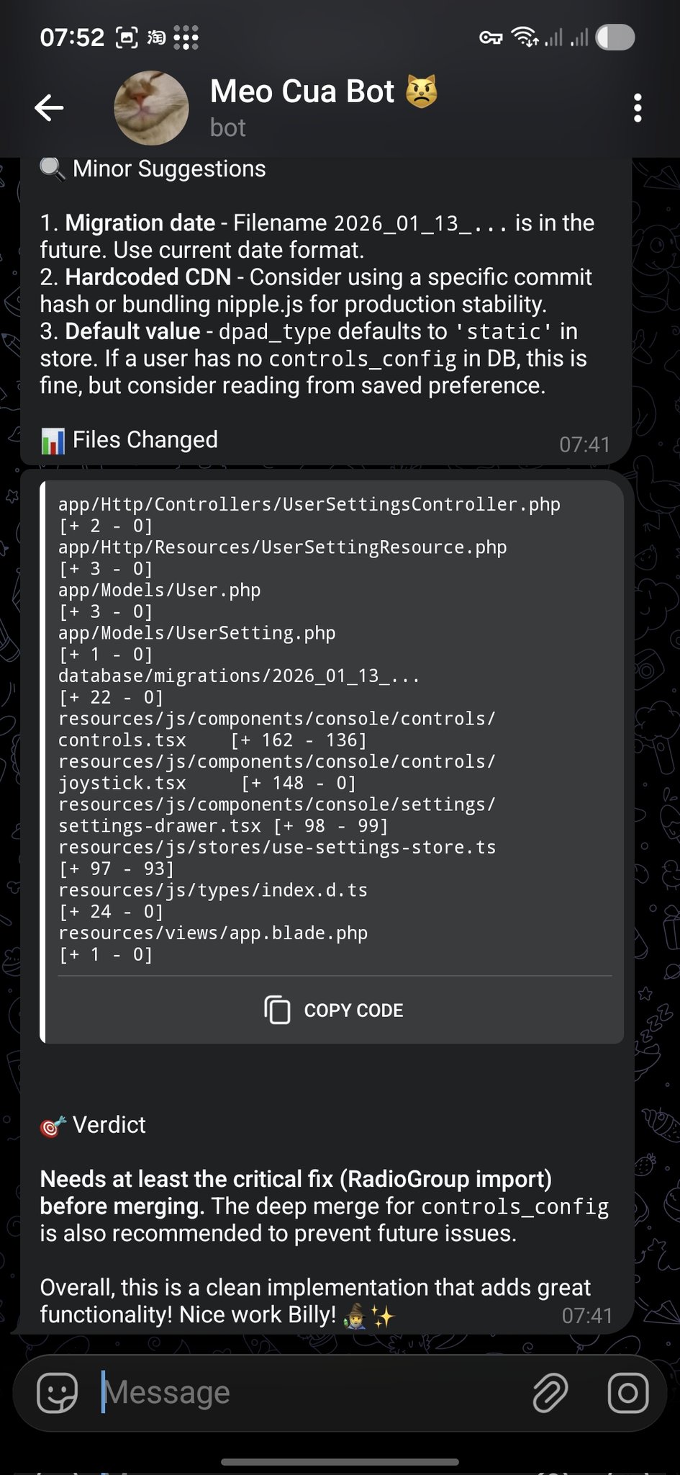Image resolution: width=680 pixels, height=1475 pixels.
Task: Open the Meo Cua Bot chat title
Action: (302, 92)
